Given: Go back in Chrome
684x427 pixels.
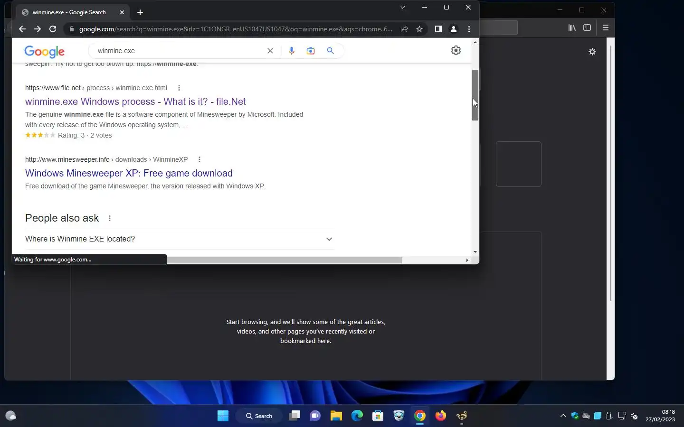Looking at the screenshot, I should tap(22, 29).
